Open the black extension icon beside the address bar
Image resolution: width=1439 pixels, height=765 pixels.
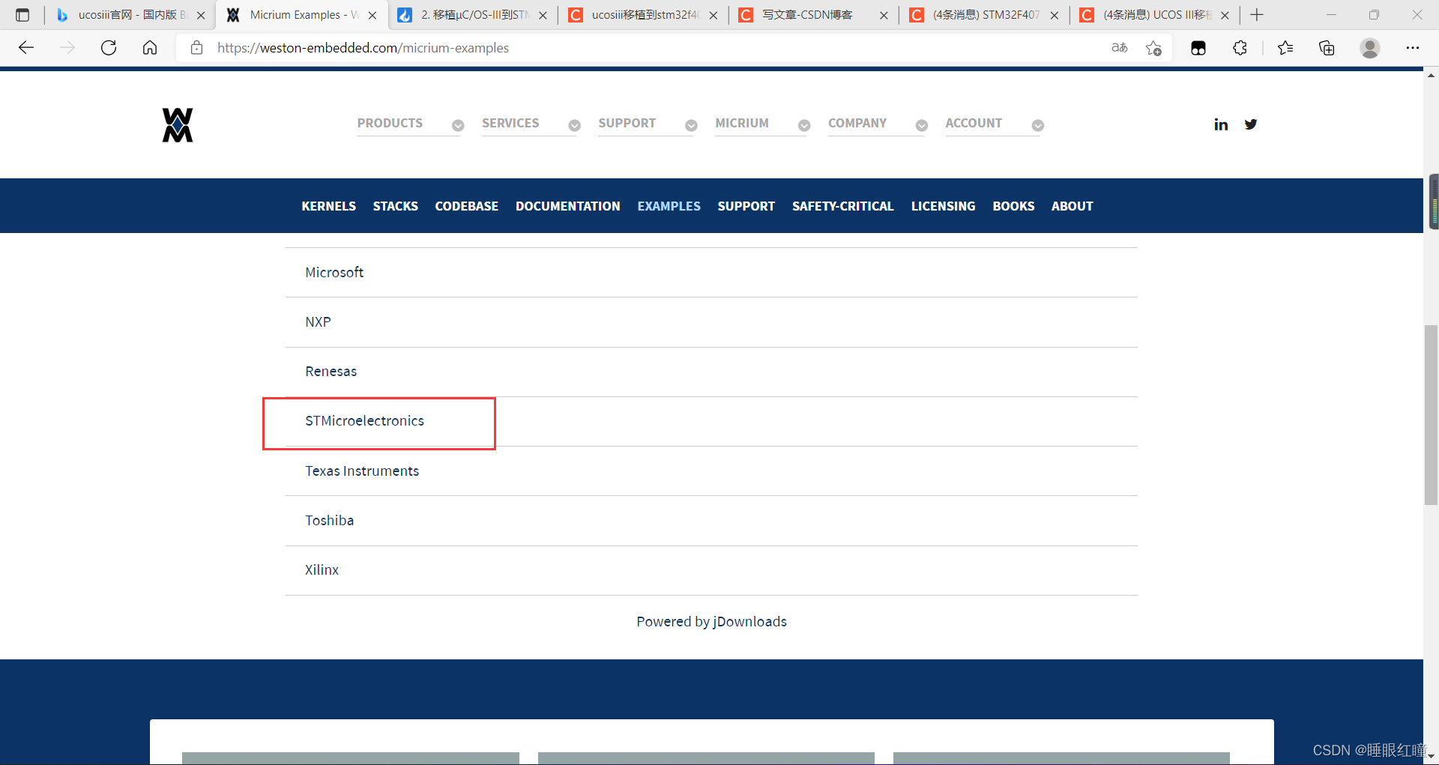[1198, 48]
